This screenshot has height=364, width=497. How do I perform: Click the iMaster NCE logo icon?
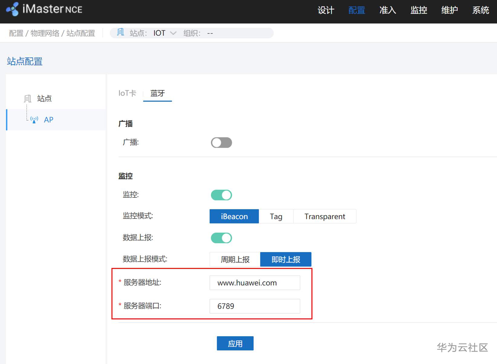pos(13,9)
